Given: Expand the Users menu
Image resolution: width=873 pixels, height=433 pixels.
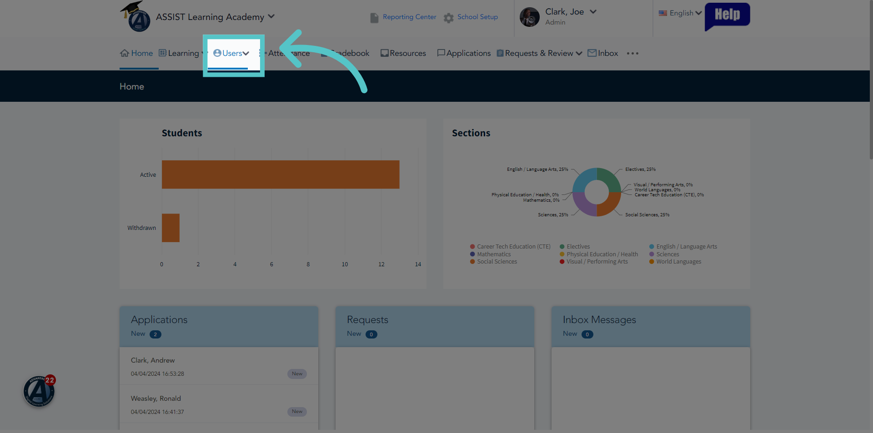Looking at the screenshot, I should (231, 53).
